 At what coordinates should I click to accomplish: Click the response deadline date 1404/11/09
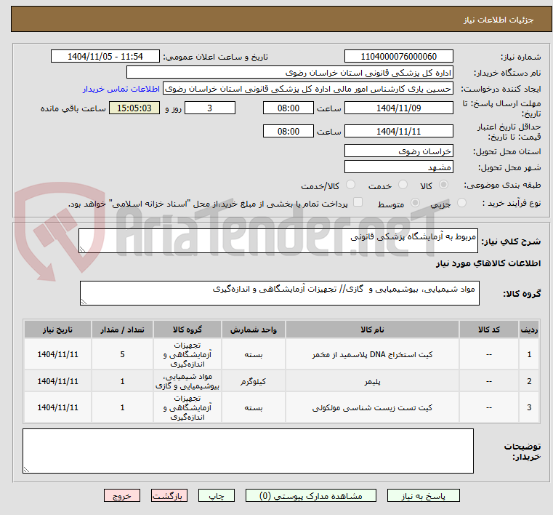click(x=398, y=108)
